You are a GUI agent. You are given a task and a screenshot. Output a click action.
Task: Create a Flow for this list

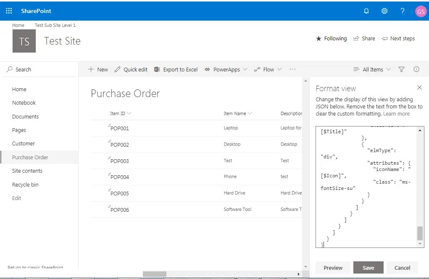(x=268, y=69)
